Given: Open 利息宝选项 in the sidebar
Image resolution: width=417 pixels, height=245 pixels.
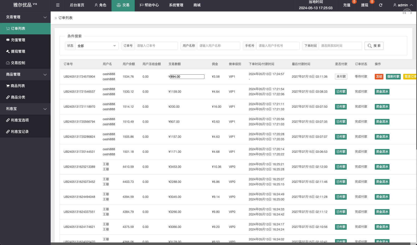Looking at the screenshot, I should 20,120.
